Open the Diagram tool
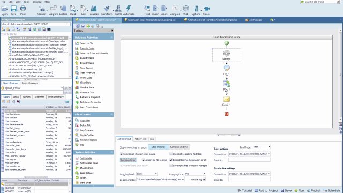 click(x=53, y=10)
